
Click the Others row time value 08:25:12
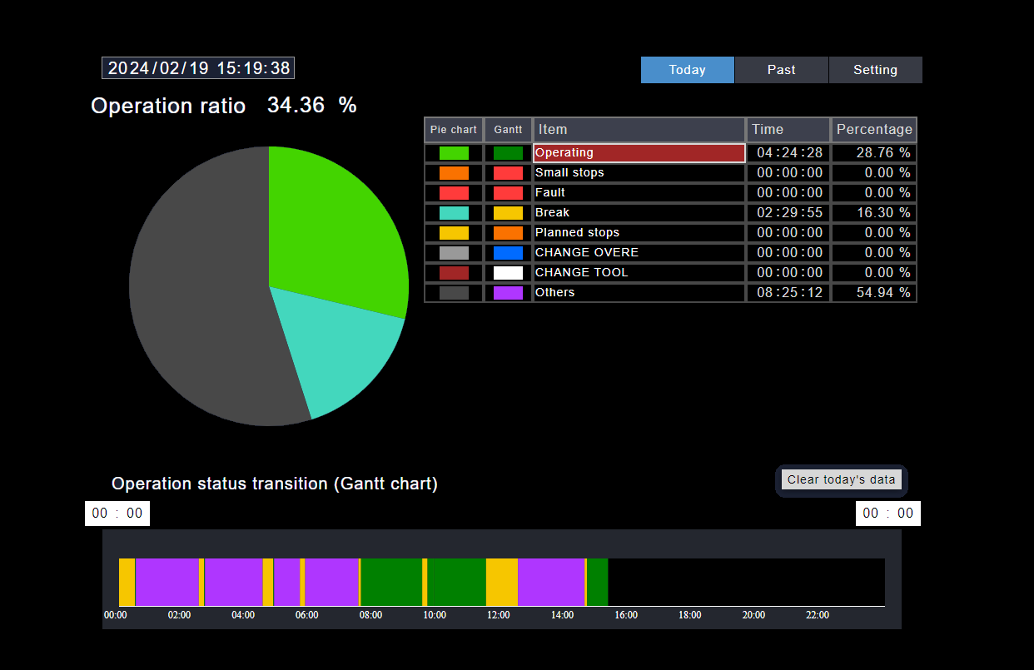pyautogui.click(x=788, y=293)
